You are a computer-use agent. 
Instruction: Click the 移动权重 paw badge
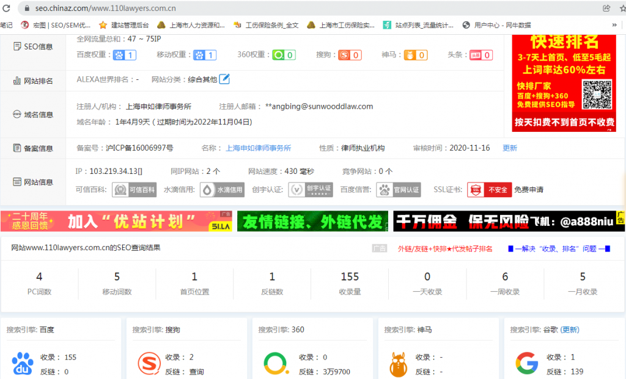tap(205, 55)
